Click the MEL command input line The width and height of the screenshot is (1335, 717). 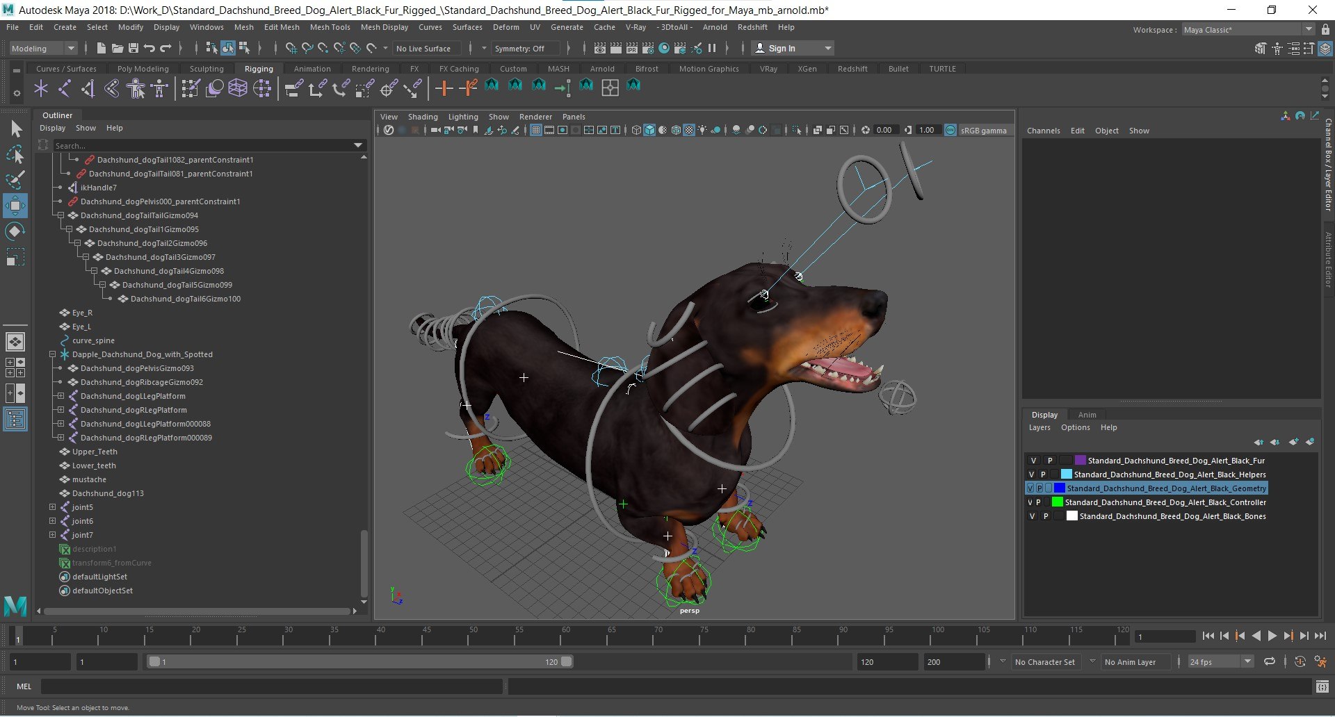tap(271, 686)
